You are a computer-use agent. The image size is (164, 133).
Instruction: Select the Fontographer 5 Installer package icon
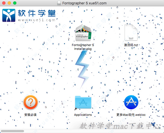point(83,33)
